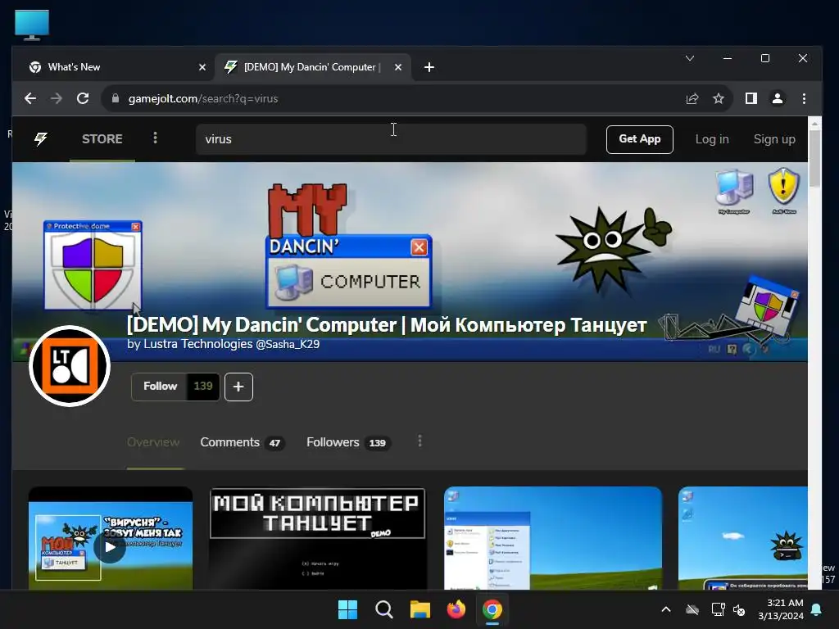Image resolution: width=839 pixels, height=629 pixels.
Task: Go back using the browser back arrow
Action: point(30,98)
